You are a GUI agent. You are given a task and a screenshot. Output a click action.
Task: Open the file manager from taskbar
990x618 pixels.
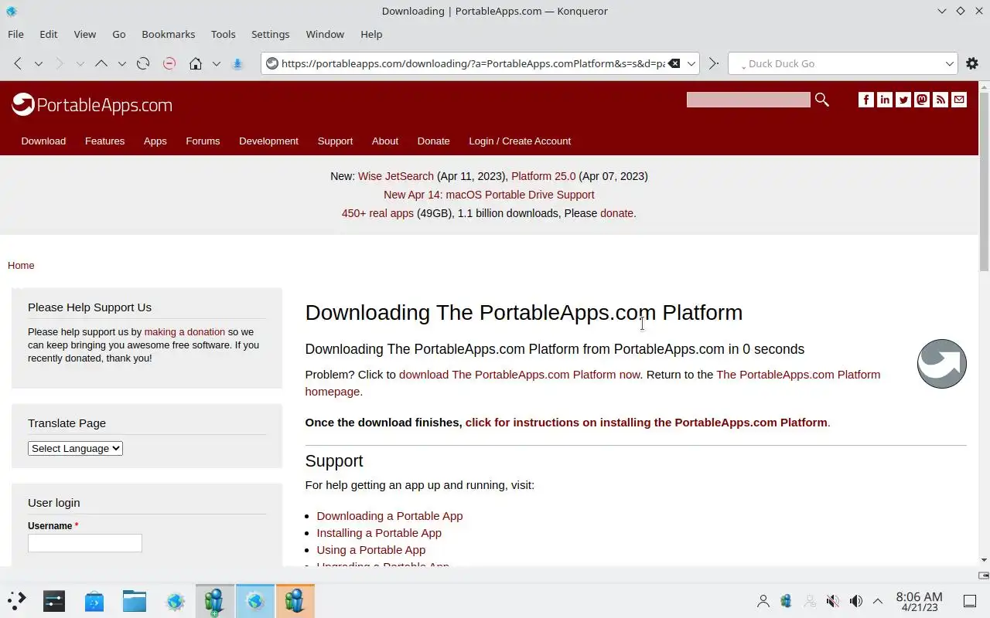[x=135, y=600]
